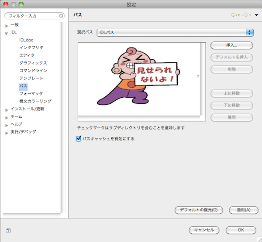The height and width of the screenshot is (242, 262).
Task: Open the フォーマッタ preferences page
Action: 31,94
